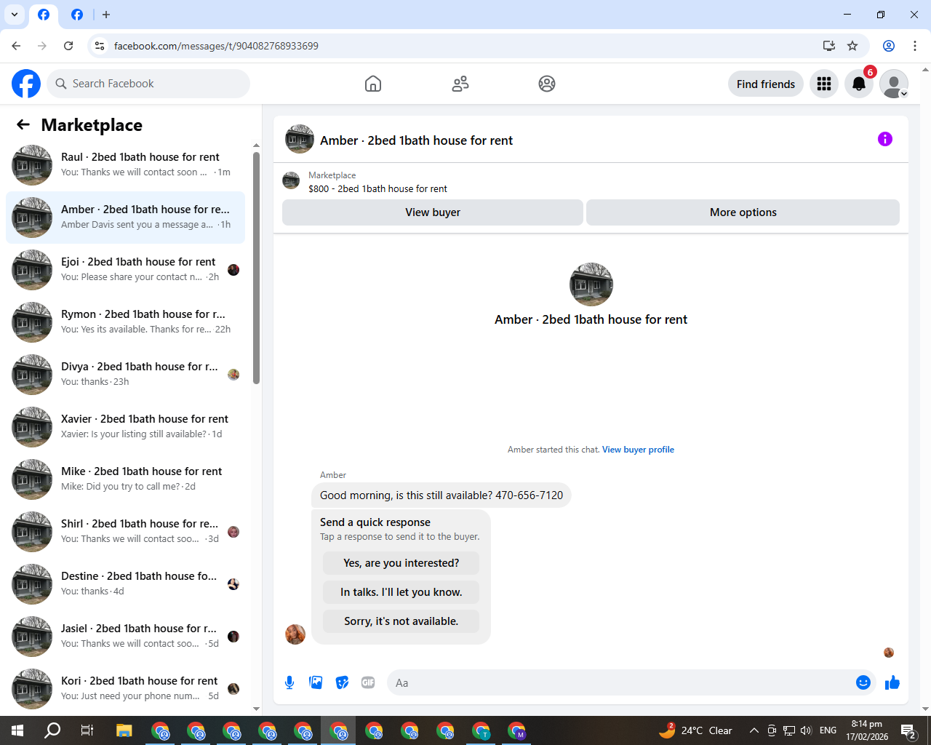Send quick response 'In talks. I'll let you know.'
Image resolution: width=931 pixels, height=745 pixels.
pyautogui.click(x=401, y=592)
